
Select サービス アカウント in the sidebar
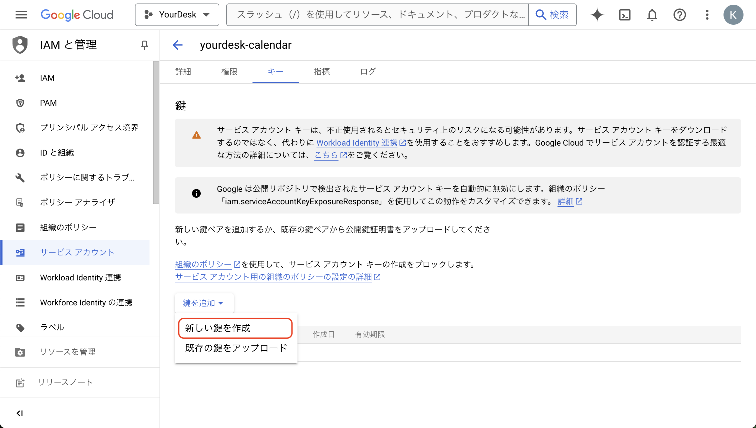75,252
